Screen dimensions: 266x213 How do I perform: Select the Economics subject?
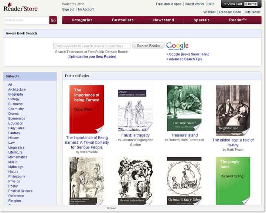[17, 118]
